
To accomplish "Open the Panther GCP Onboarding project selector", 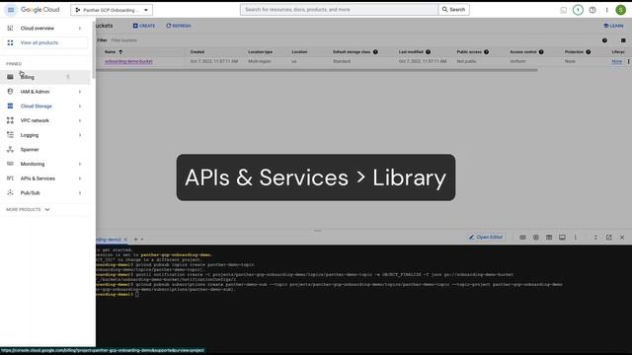I will [112, 10].
